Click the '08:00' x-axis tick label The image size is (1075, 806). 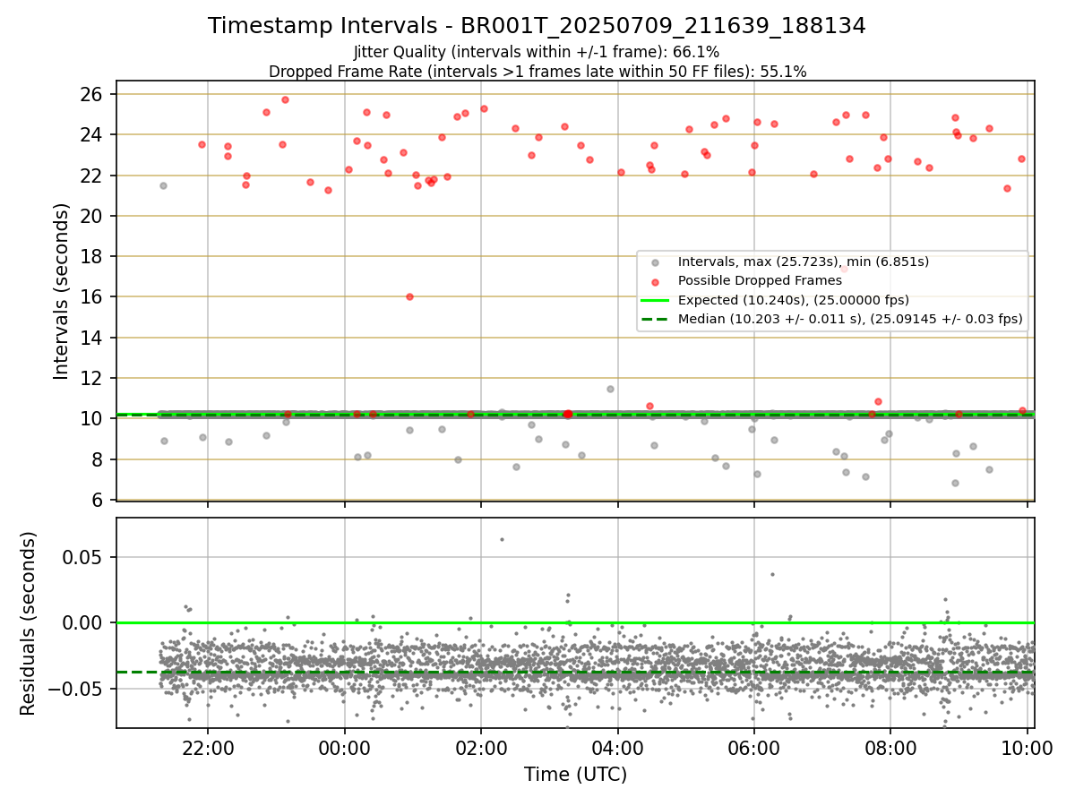pos(890,749)
